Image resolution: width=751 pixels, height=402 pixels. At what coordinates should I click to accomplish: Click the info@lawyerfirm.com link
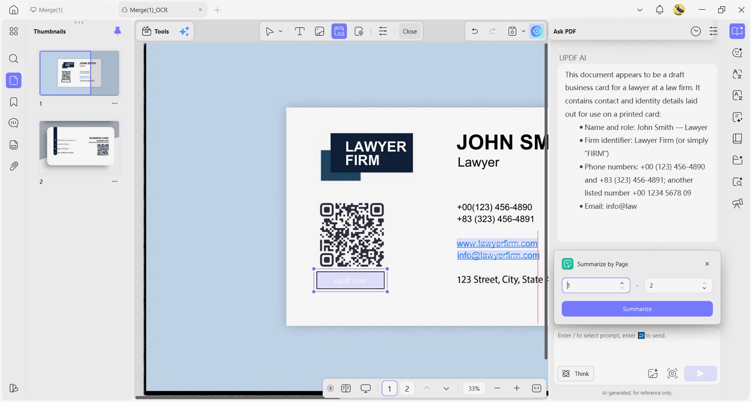click(x=498, y=255)
